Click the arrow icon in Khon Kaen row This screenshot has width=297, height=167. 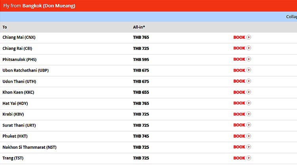point(249,92)
